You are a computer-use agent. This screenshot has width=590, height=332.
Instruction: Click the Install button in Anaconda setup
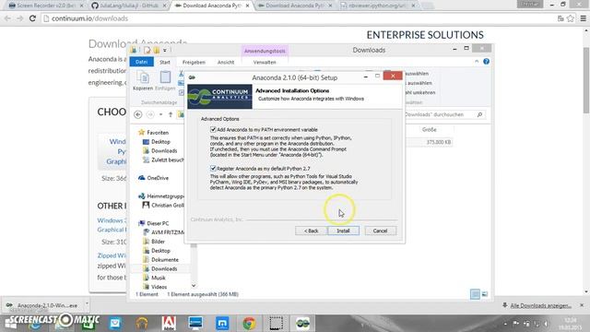(x=343, y=231)
